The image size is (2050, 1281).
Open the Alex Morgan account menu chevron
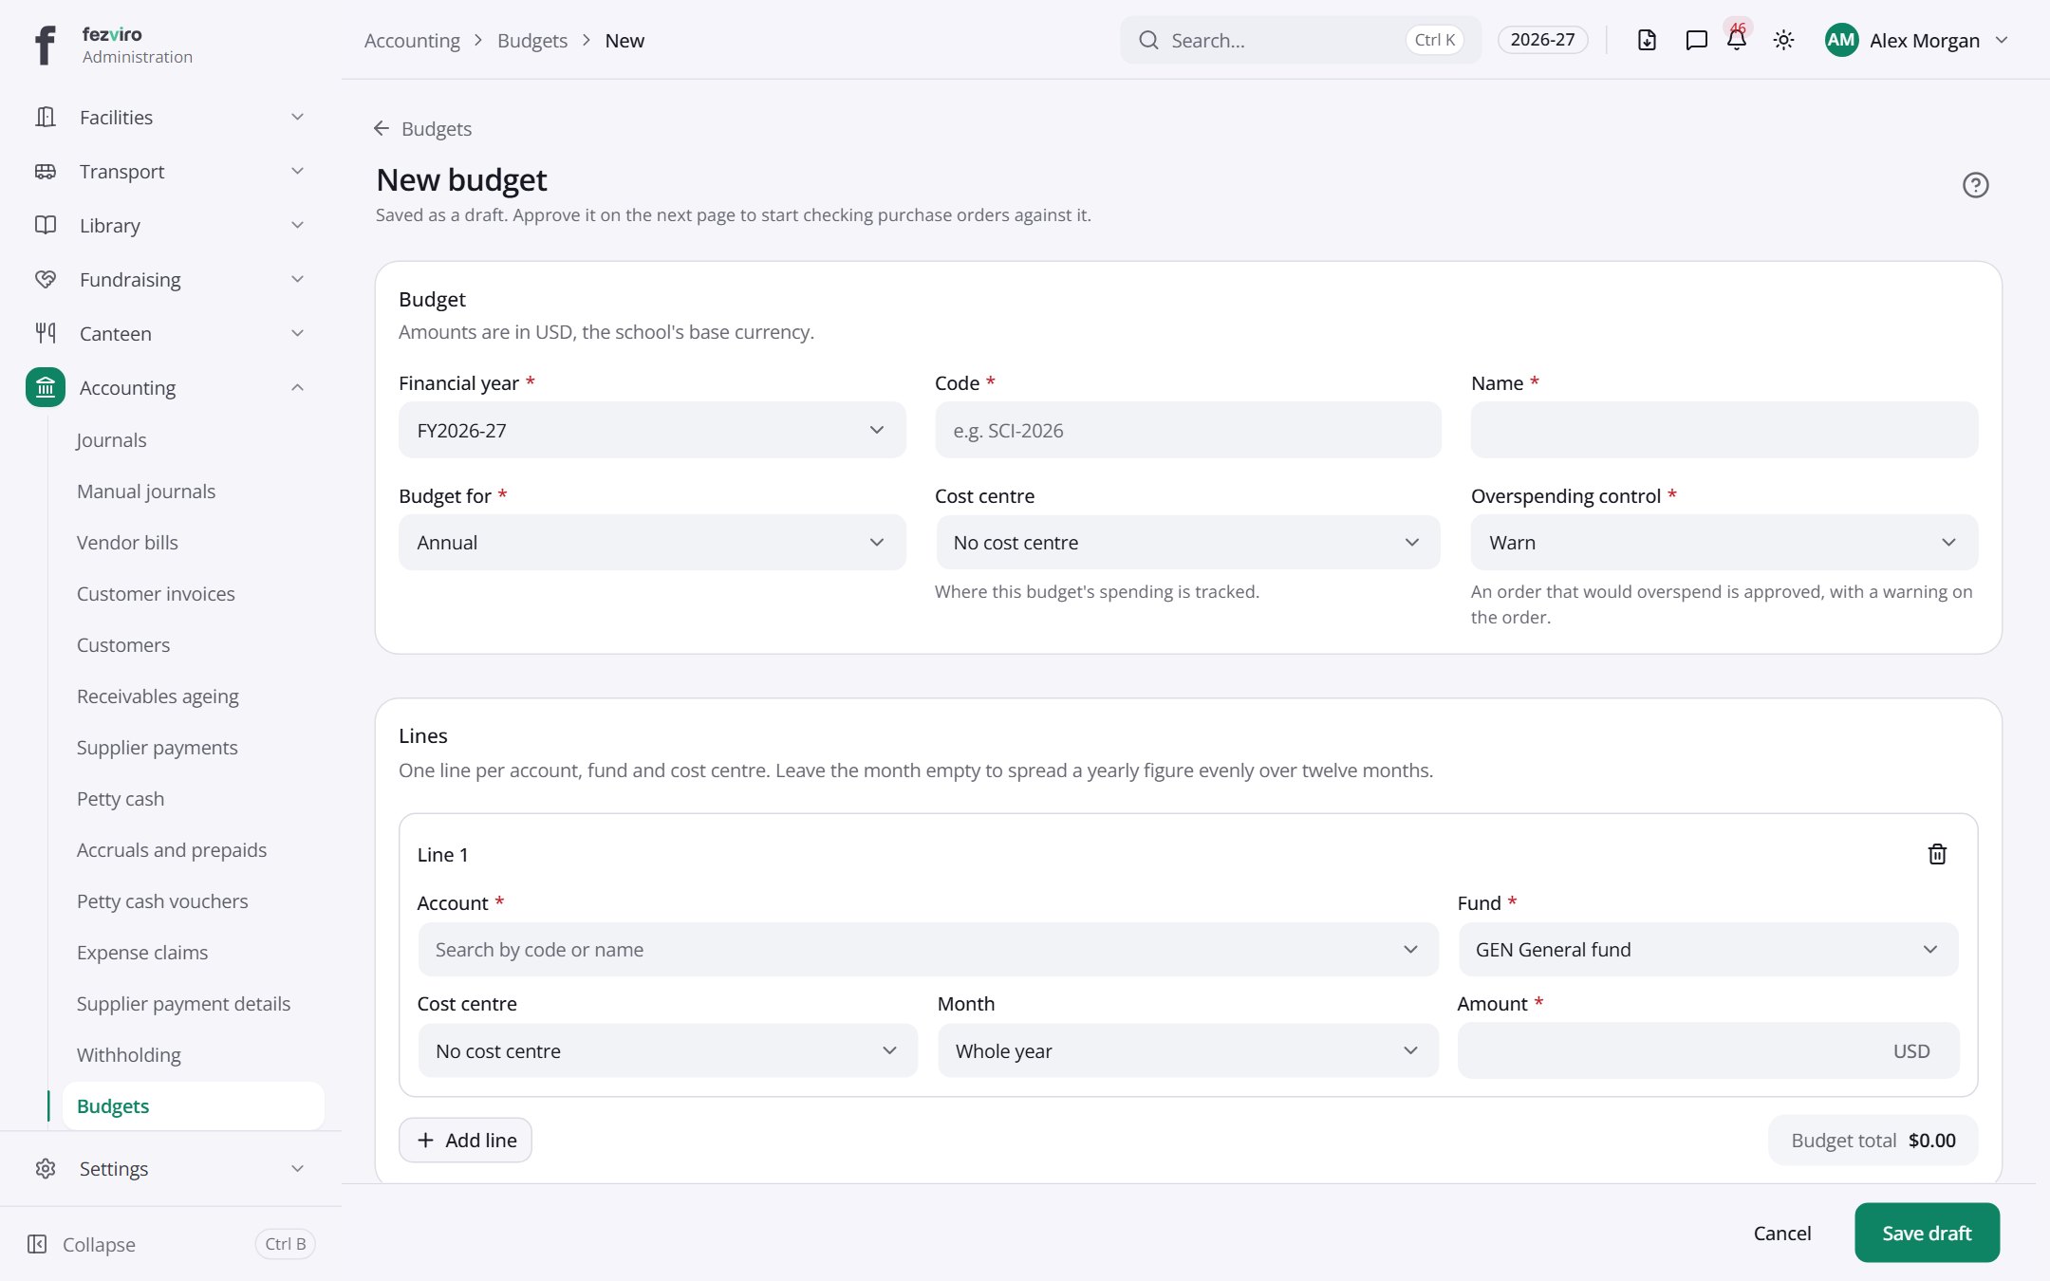[2002, 40]
